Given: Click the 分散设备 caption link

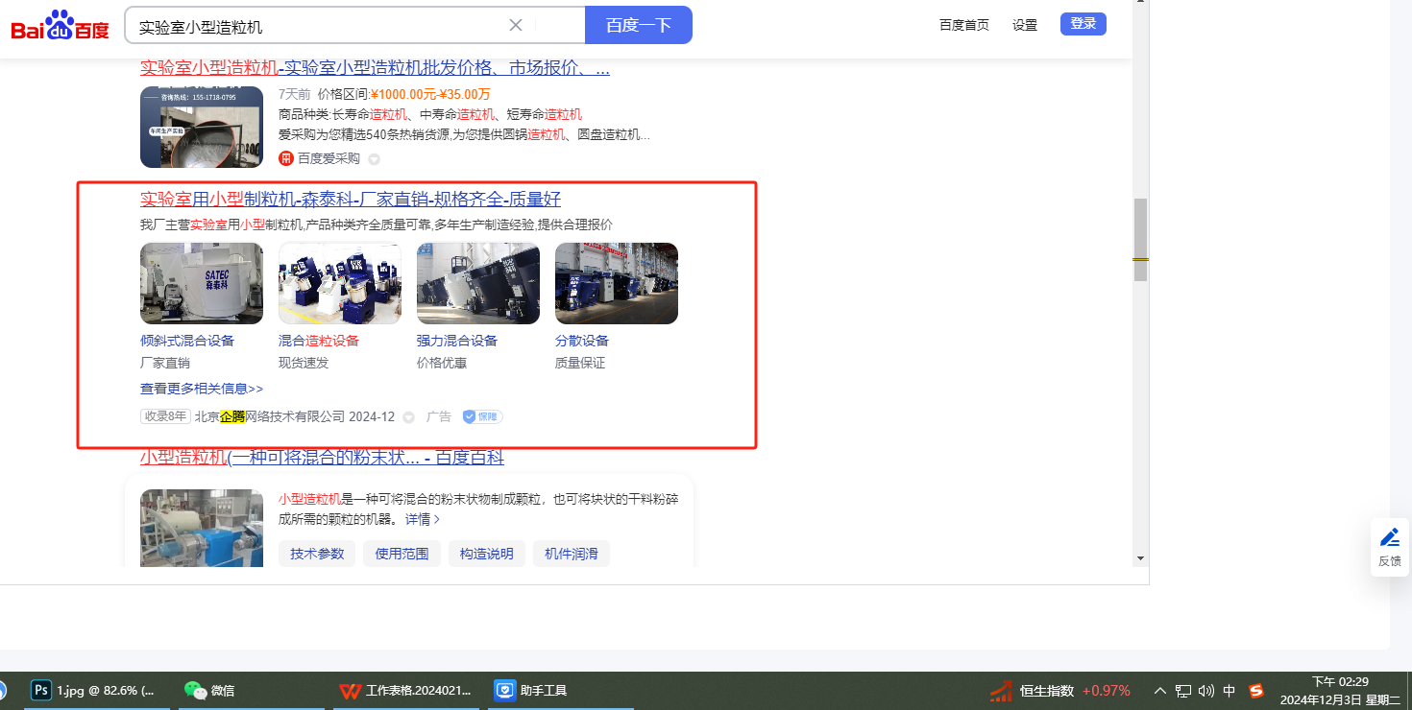Looking at the screenshot, I should click(582, 341).
